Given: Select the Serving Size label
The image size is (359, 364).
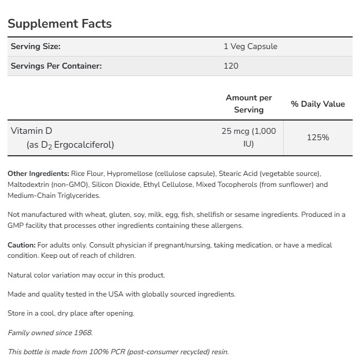Looking at the screenshot, I should coord(35,46).
